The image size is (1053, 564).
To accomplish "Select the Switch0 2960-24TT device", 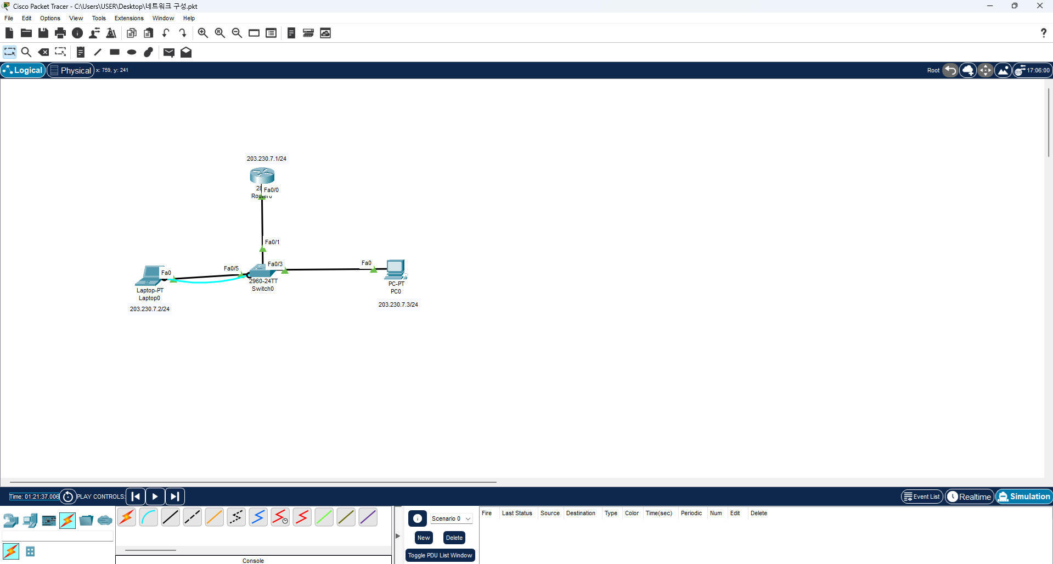I will pyautogui.click(x=262, y=270).
